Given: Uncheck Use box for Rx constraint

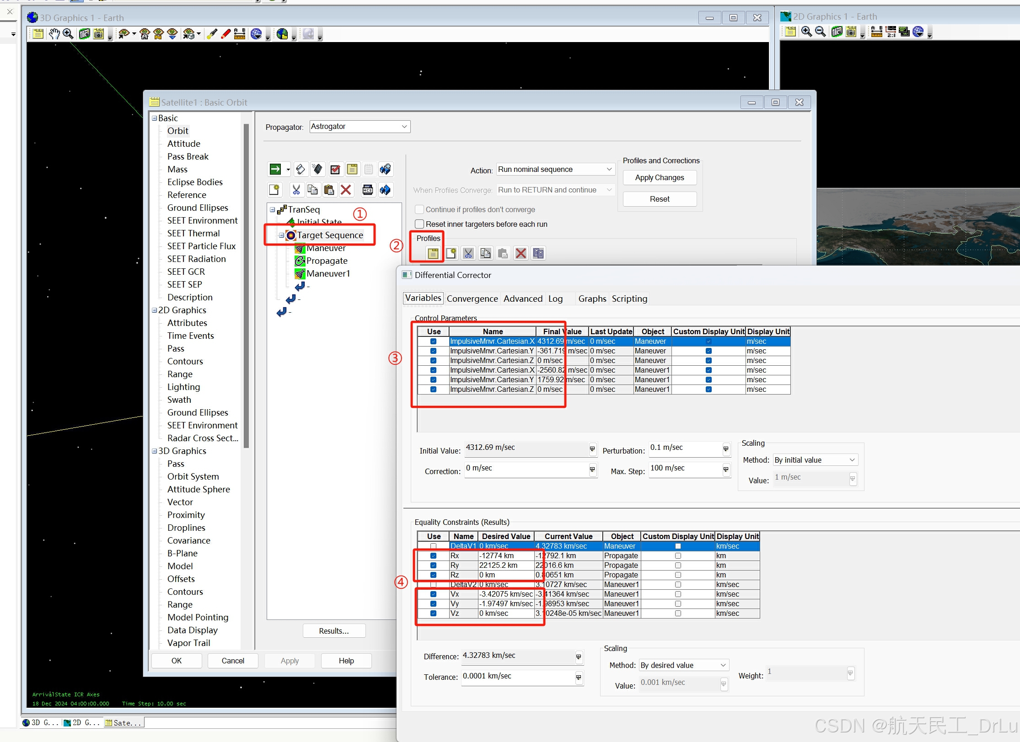Looking at the screenshot, I should tap(433, 555).
